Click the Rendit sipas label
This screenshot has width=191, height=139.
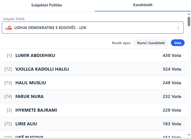coord(121,43)
